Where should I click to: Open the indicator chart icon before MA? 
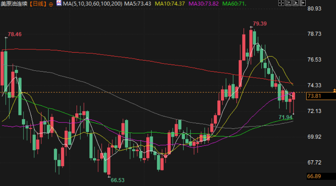pyautogui.click(x=59, y=3)
